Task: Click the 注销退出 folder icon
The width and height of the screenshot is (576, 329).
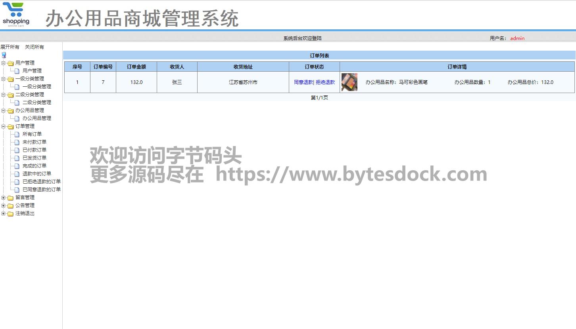Action: (x=10, y=213)
